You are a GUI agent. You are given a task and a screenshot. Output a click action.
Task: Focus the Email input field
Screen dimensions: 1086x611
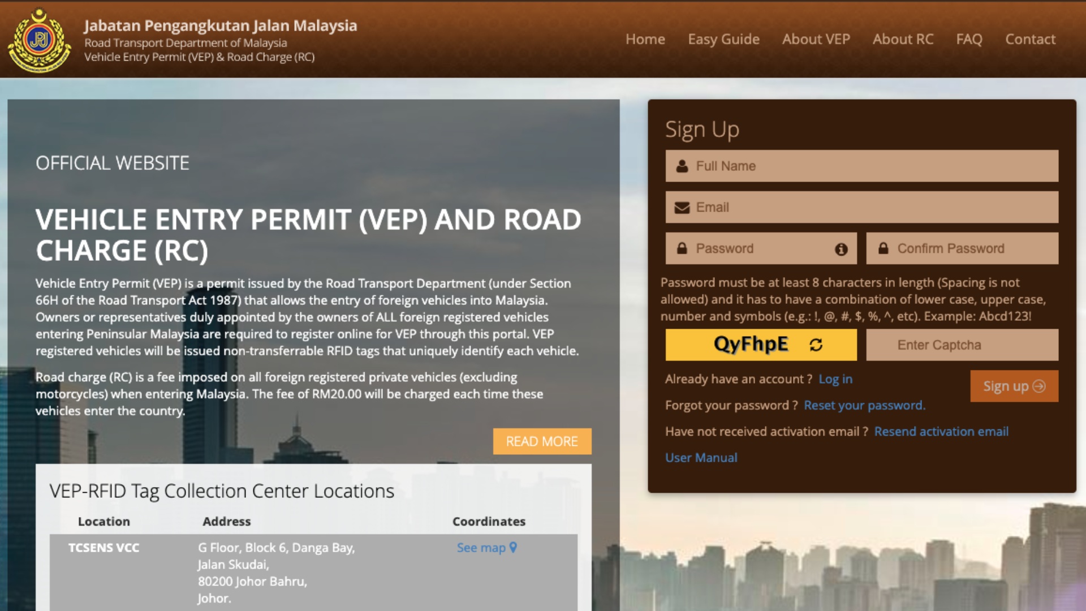coord(861,207)
